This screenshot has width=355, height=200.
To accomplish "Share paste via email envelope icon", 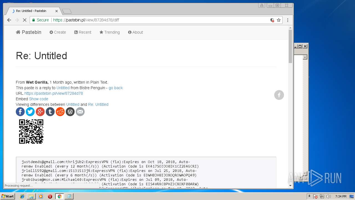I will (x=80, y=112).
